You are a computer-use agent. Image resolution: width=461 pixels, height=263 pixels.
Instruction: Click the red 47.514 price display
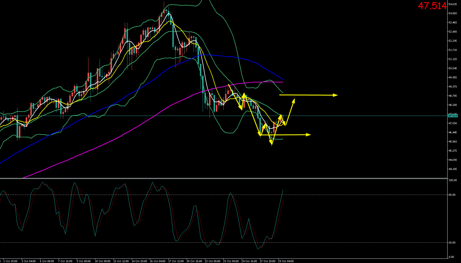pos(432,6)
